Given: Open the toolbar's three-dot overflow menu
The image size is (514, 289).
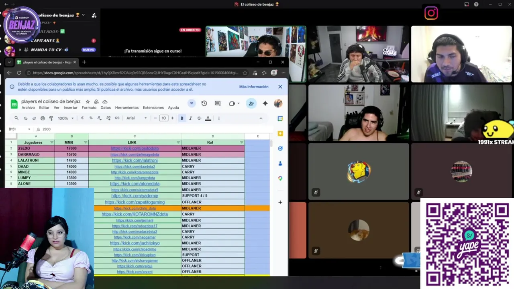Looking at the screenshot, I should click(x=219, y=118).
